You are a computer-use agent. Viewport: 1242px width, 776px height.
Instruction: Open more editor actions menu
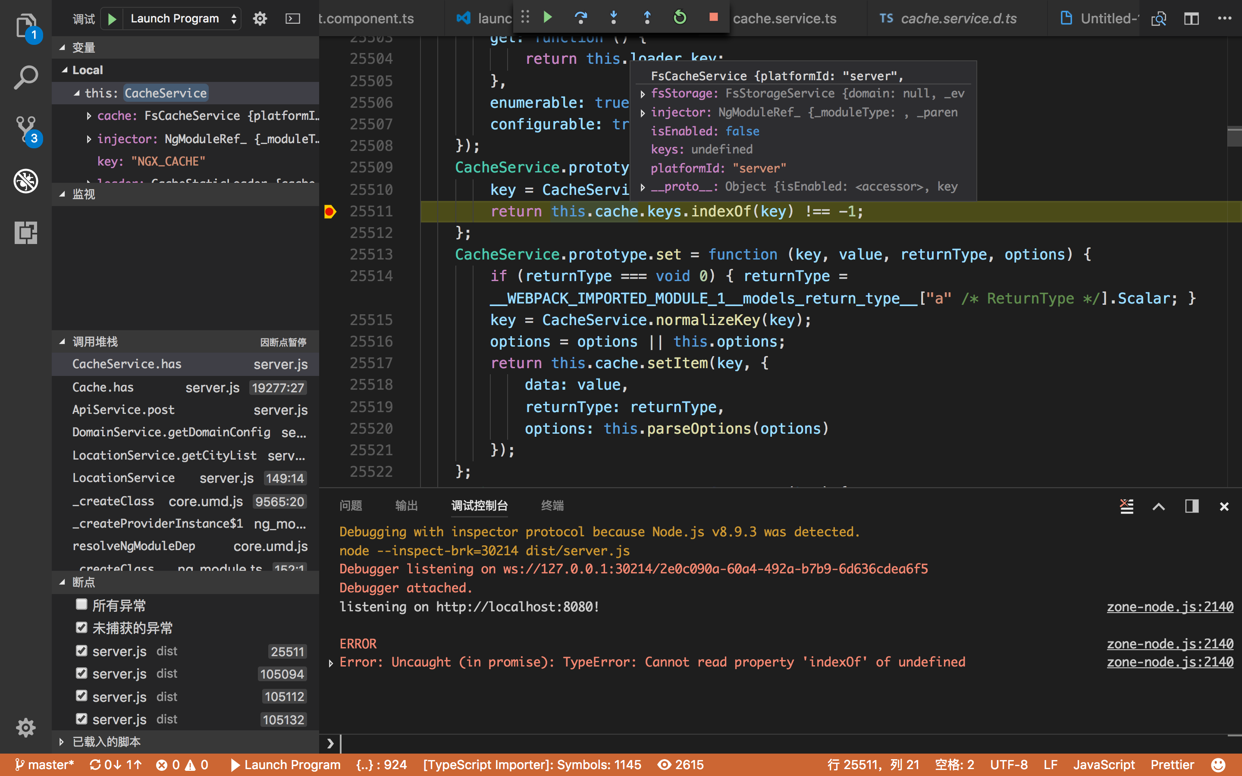point(1225,19)
